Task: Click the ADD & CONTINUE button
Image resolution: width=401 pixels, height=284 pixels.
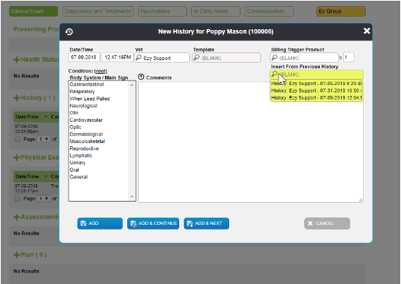Action: [x=153, y=224]
